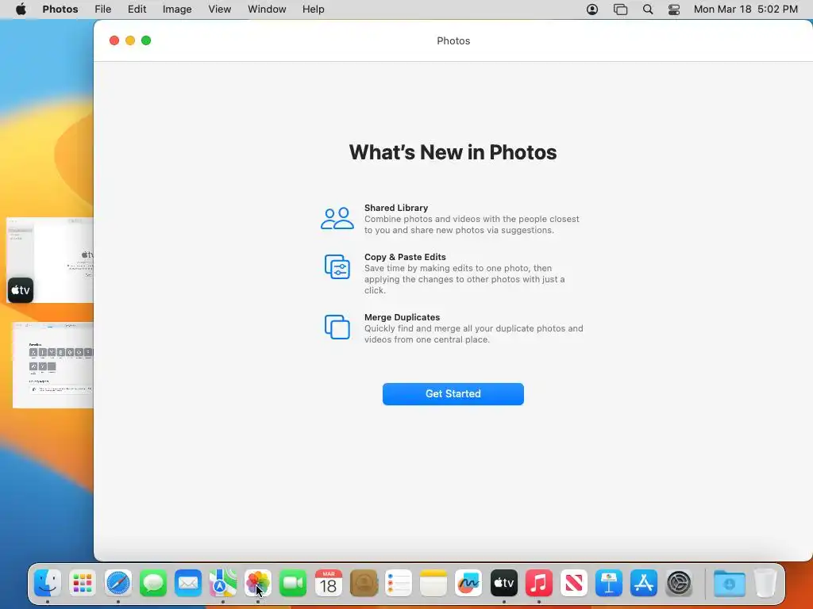Open Finder from the Dock
The width and height of the screenshot is (813, 609).
coord(48,584)
